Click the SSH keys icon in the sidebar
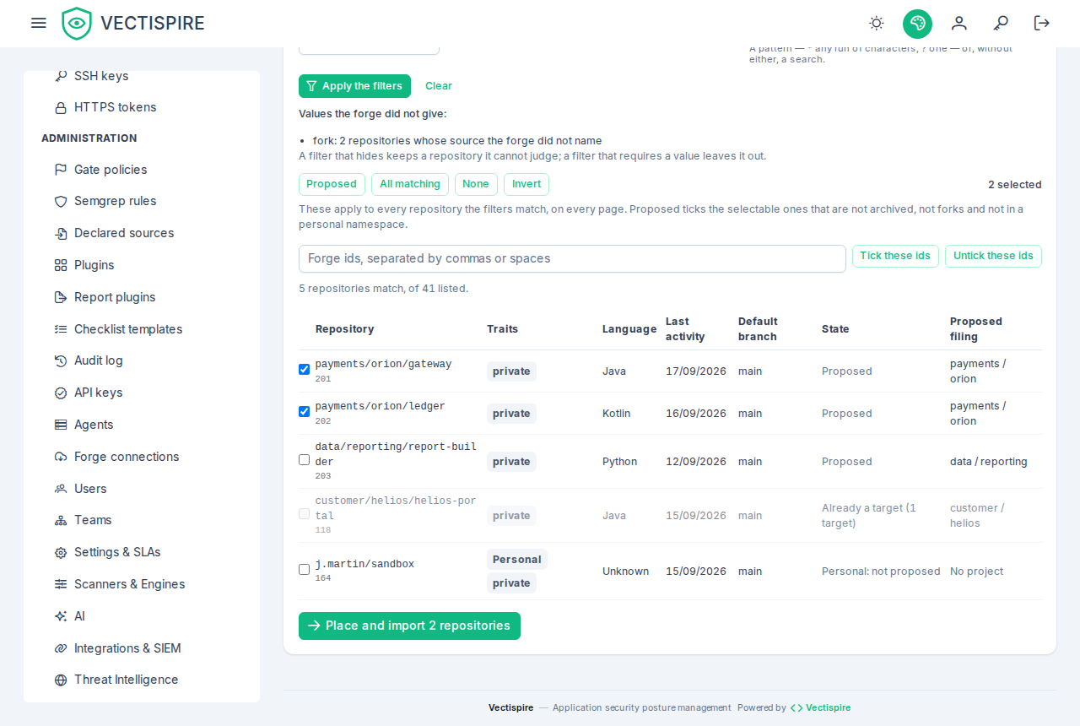Image resolution: width=1080 pixels, height=726 pixels. (61, 76)
